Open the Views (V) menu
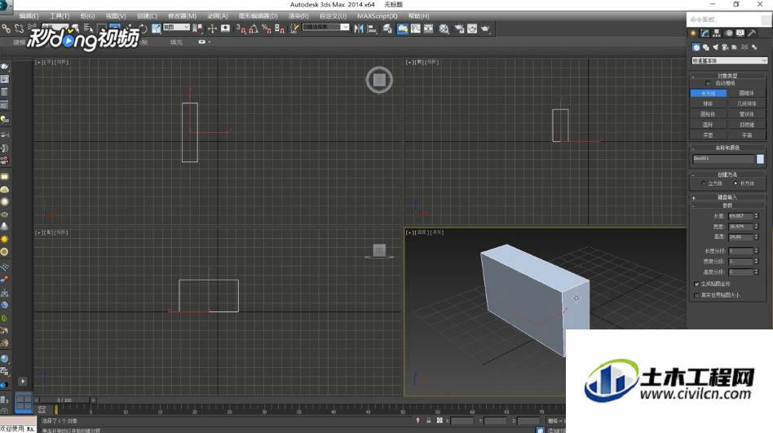This screenshot has height=433, width=773. (x=116, y=16)
